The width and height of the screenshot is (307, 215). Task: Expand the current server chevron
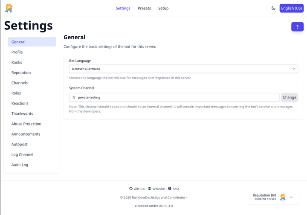coord(291,197)
